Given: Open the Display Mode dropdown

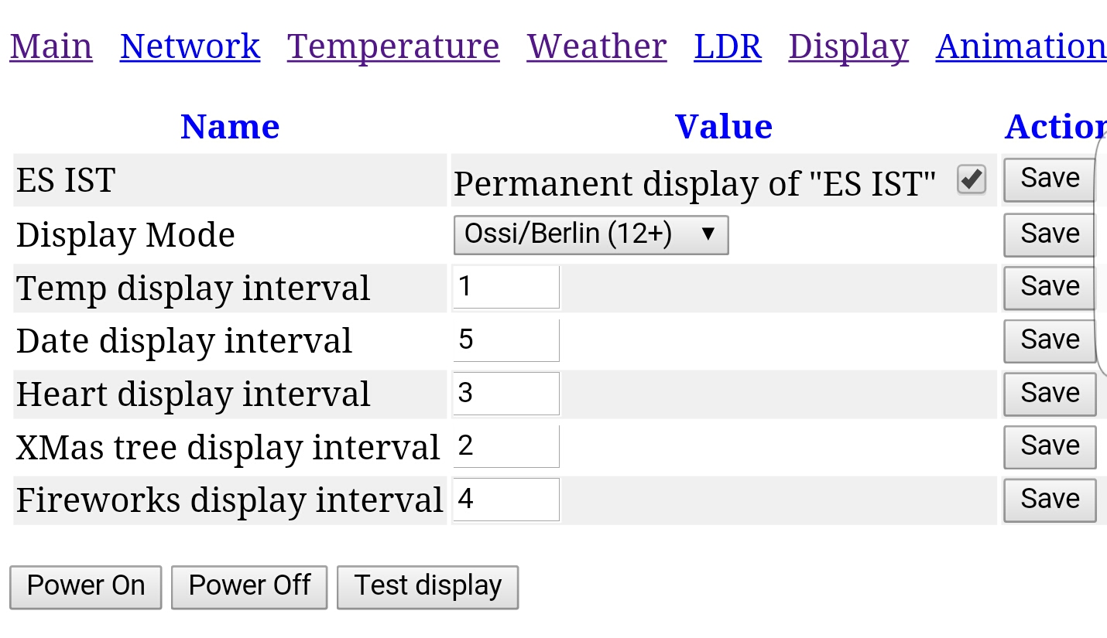Looking at the screenshot, I should click(x=591, y=234).
